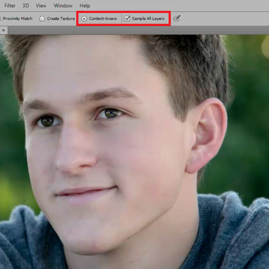Uncheck Sample All Layers checkbox
This screenshot has width=269, height=269.
[x=127, y=18]
